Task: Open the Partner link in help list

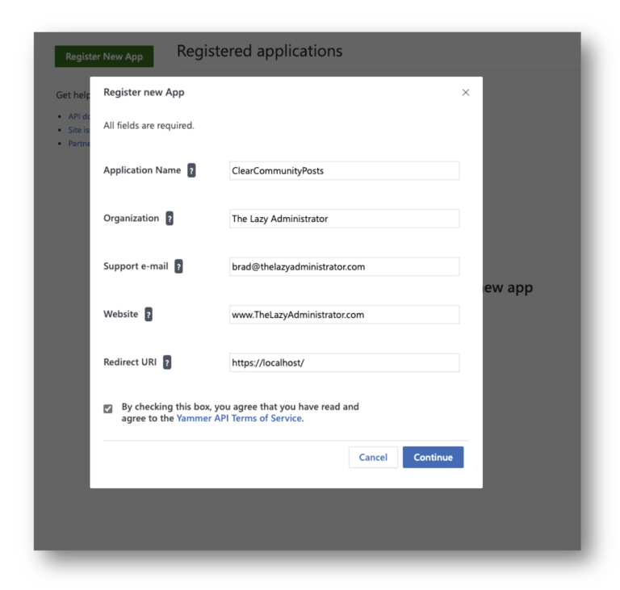Action: point(78,143)
